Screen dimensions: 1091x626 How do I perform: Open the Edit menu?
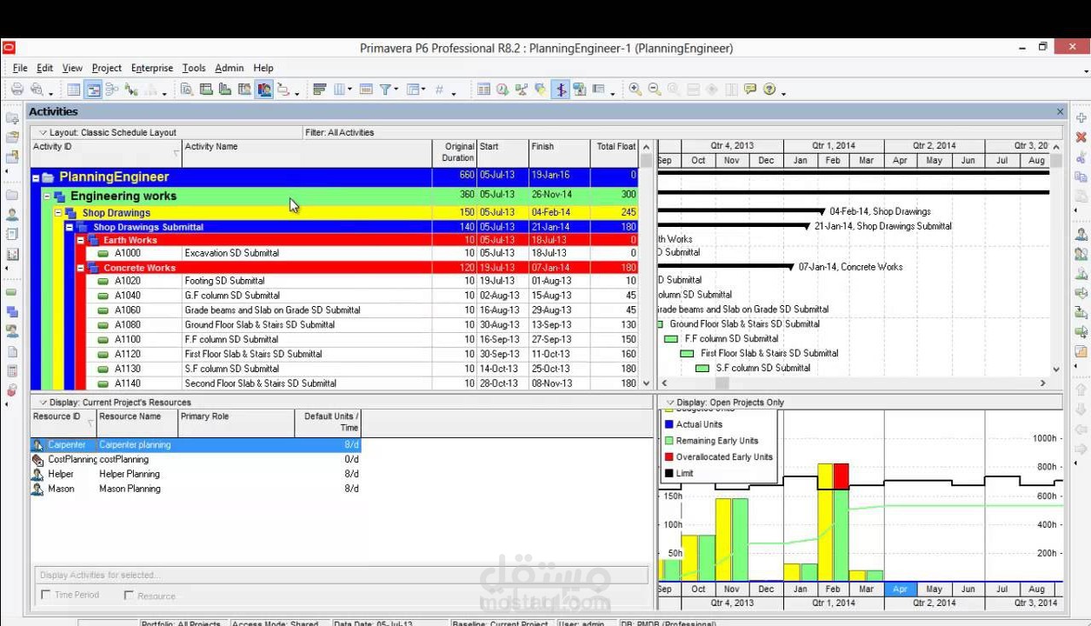[45, 68]
